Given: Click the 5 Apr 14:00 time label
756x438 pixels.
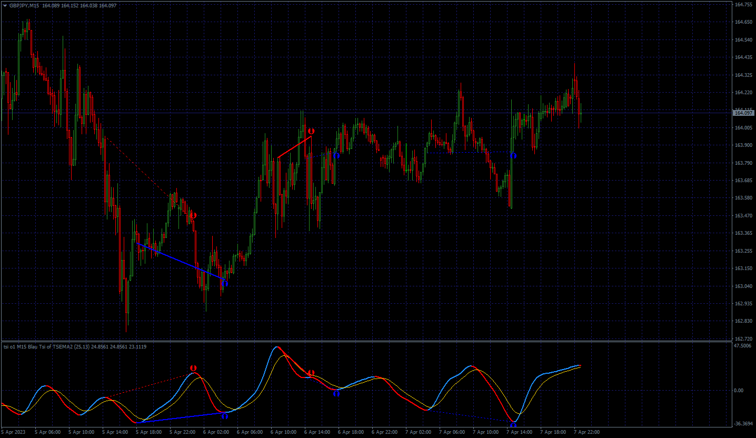Looking at the screenshot, I should 115,432.
